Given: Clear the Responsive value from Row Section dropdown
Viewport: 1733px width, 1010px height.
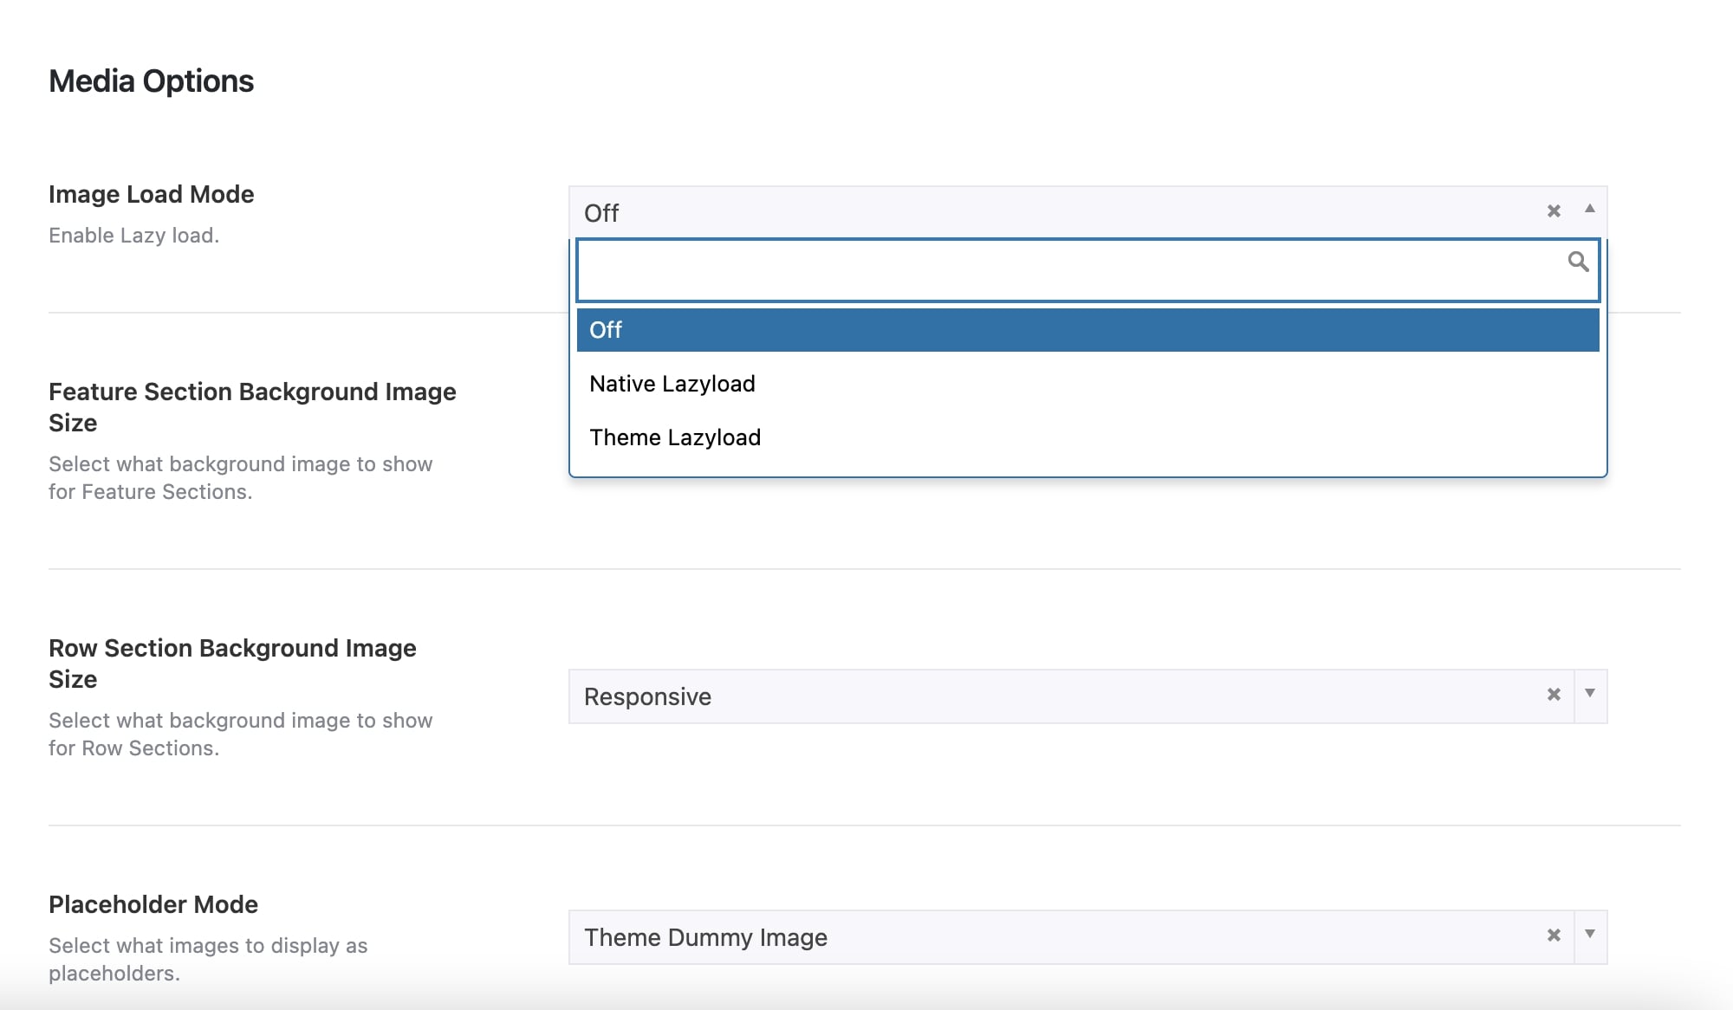Looking at the screenshot, I should [1554, 694].
